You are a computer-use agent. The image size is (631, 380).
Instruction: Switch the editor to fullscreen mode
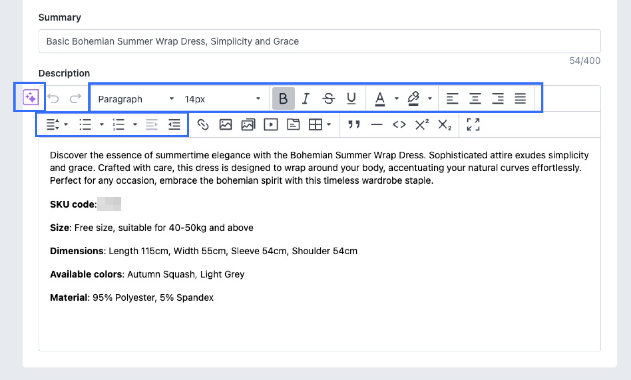click(x=473, y=125)
